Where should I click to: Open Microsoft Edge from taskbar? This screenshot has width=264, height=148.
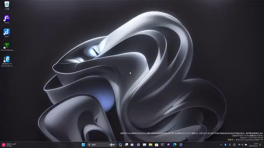pos(175,145)
